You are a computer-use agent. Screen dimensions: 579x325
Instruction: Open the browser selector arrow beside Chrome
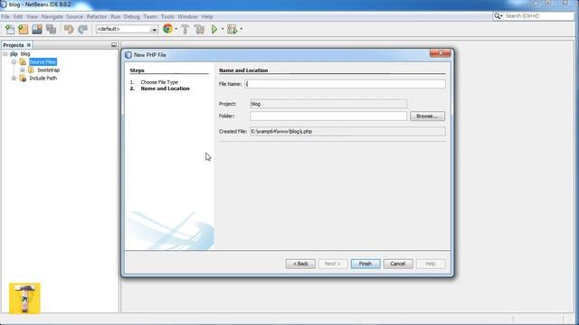(x=176, y=29)
